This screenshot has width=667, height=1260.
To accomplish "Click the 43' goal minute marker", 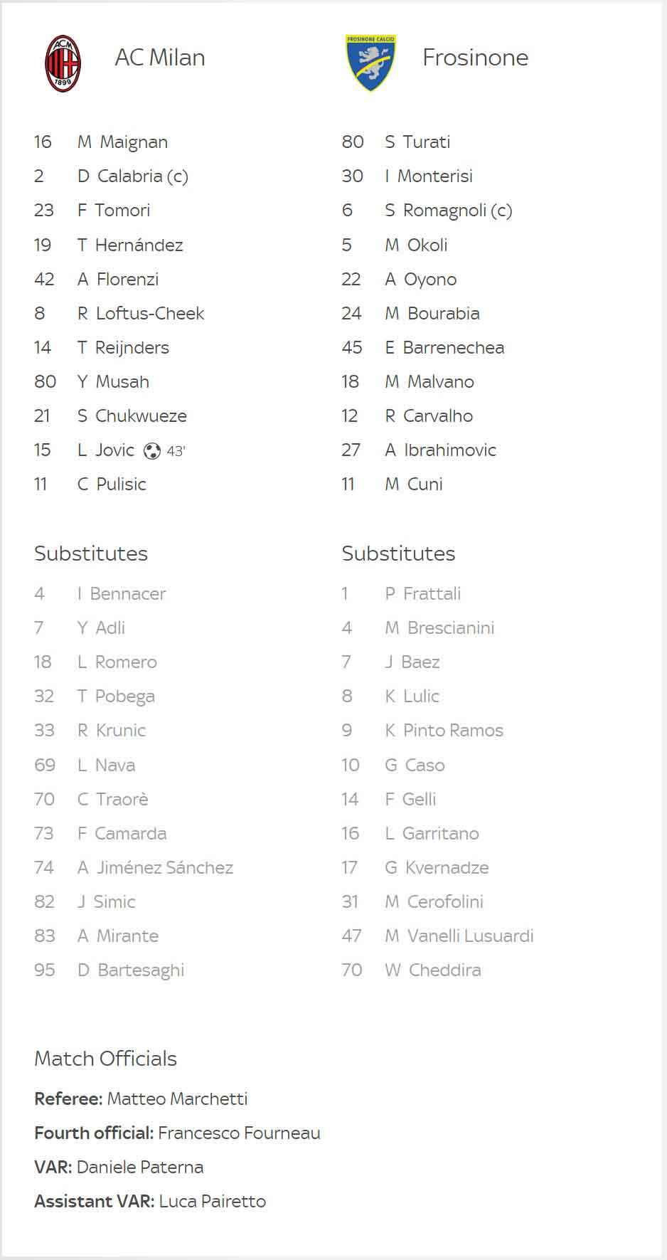I will pos(176,451).
